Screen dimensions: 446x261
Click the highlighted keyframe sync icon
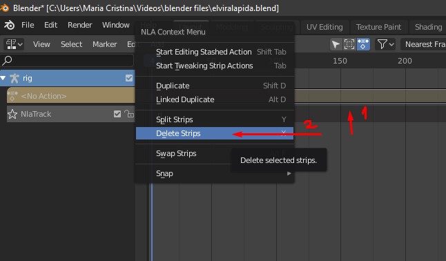pos(363,44)
